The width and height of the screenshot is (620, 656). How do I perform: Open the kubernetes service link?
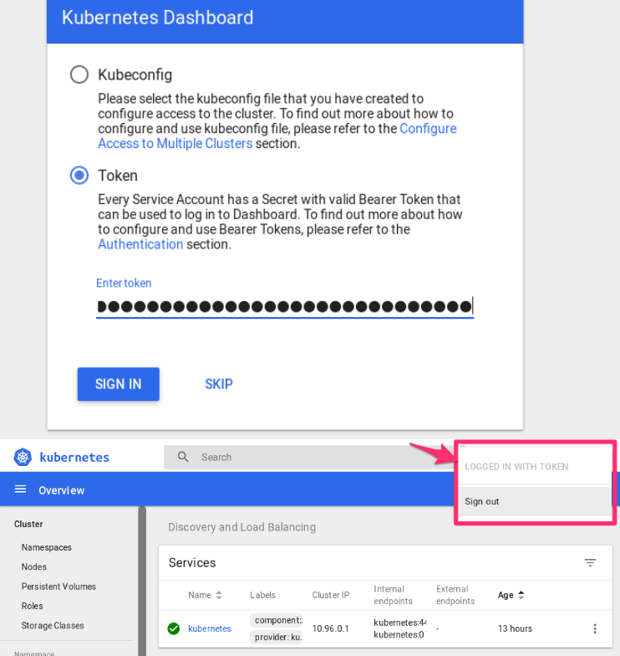pos(209,628)
